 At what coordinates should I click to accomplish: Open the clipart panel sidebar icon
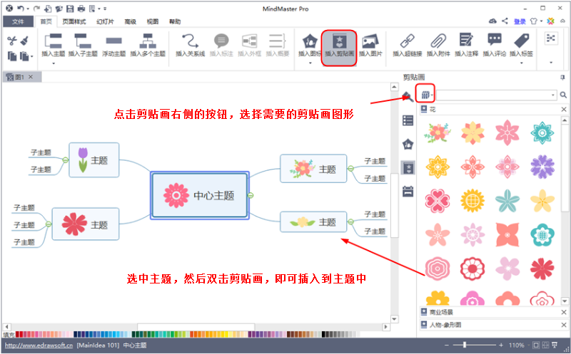click(x=408, y=168)
